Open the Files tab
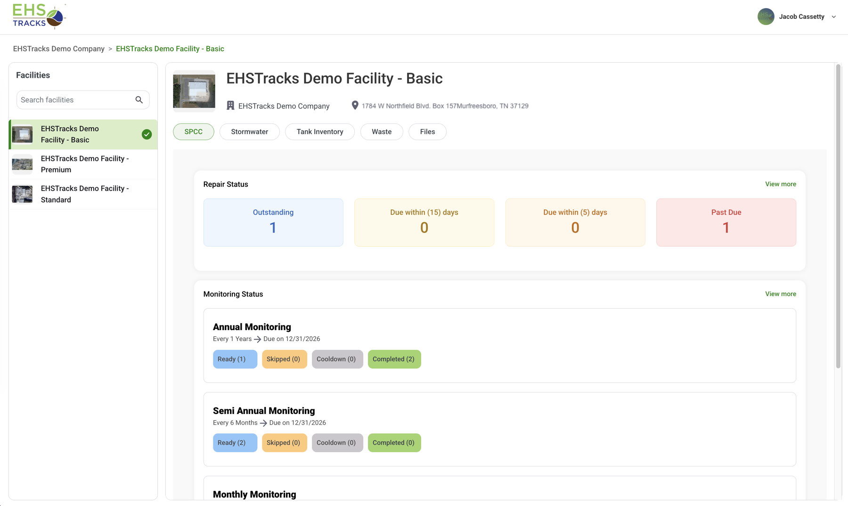Screen dimensions: 848x506 pyautogui.click(x=427, y=132)
